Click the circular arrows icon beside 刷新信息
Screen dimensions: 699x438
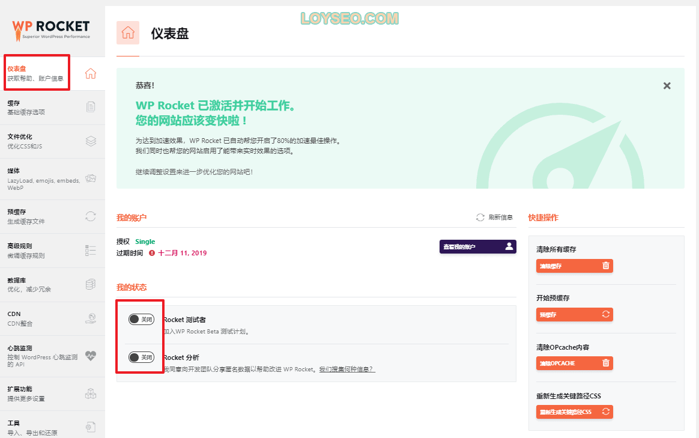(480, 217)
